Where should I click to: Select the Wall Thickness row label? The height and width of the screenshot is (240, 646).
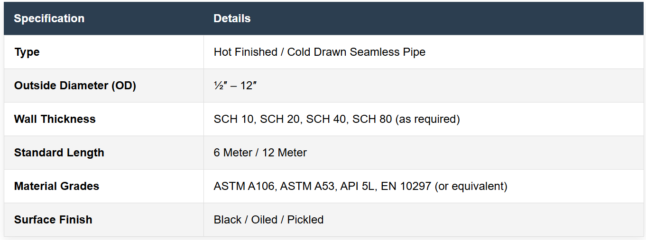point(55,119)
